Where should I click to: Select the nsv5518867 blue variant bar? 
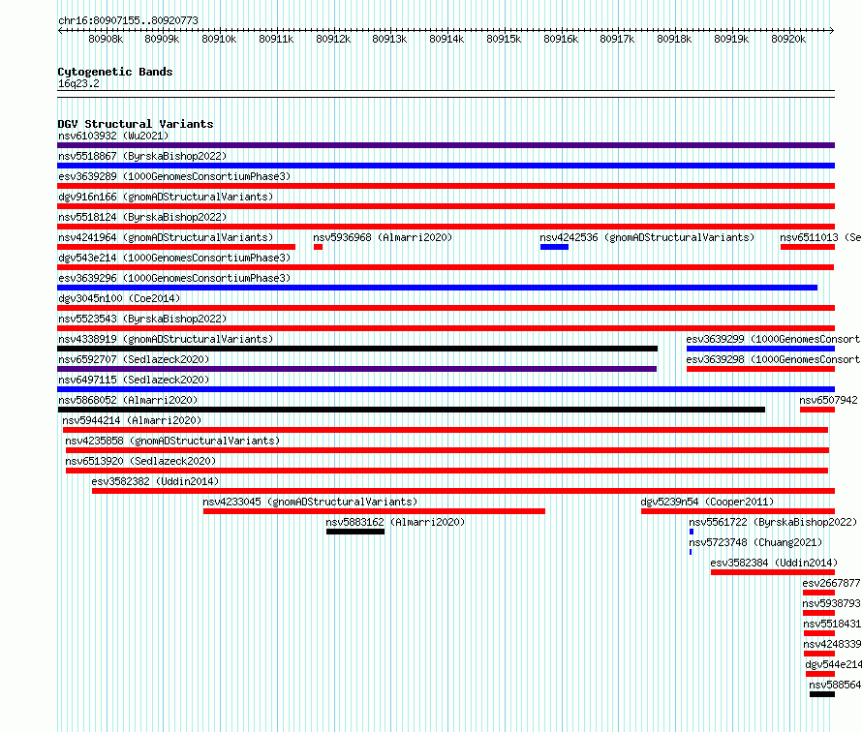coord(446,166)
